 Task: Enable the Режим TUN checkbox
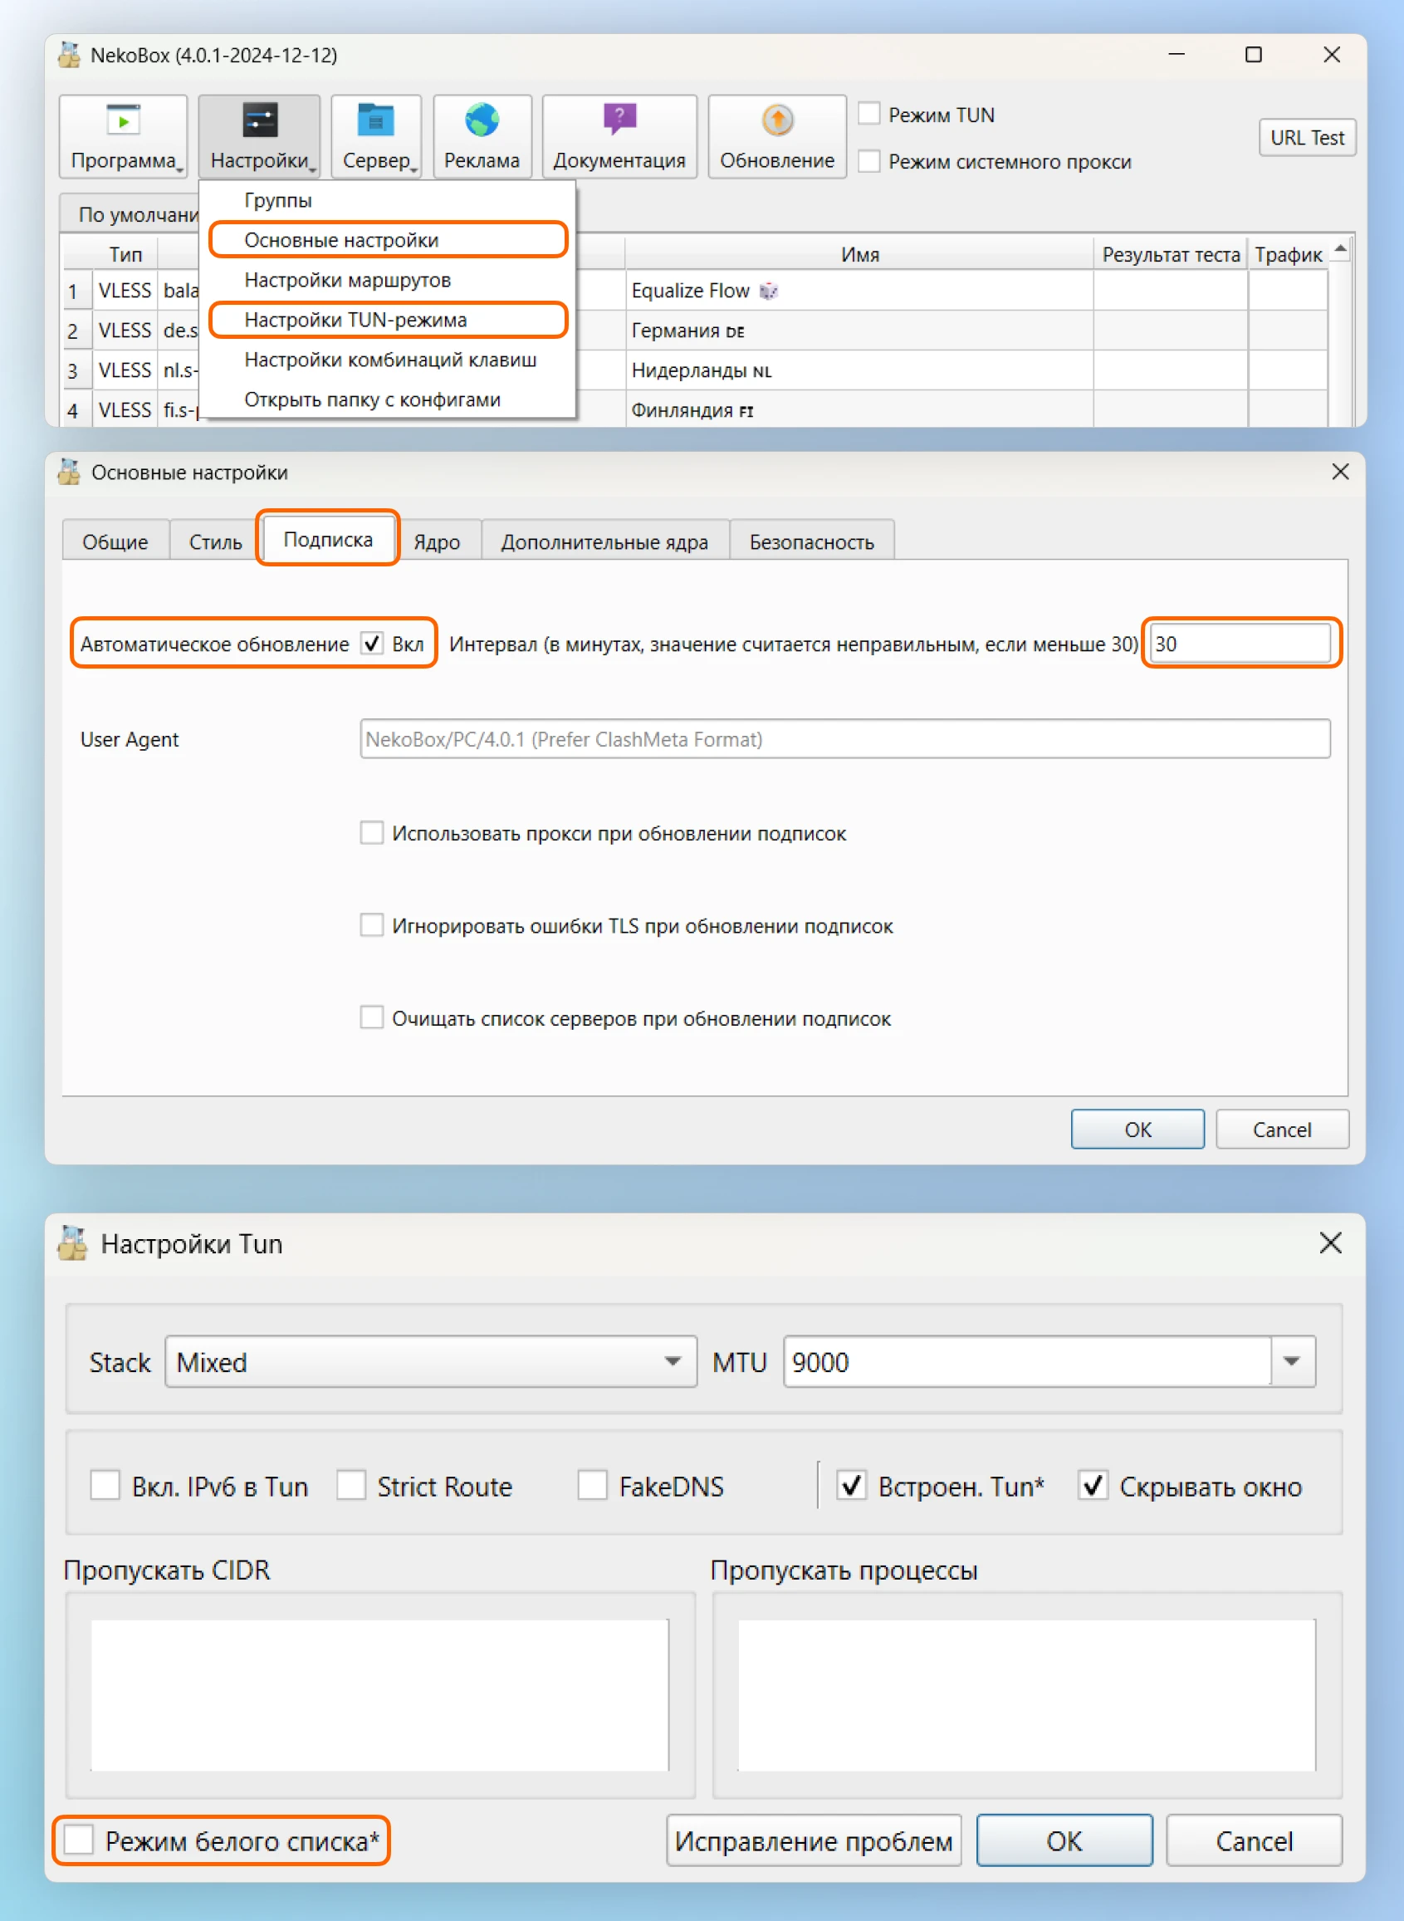tap(868, 114)
